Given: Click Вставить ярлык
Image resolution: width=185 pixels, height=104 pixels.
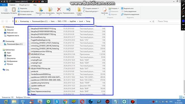Looking at the screenshot, I should pos(25,14).
